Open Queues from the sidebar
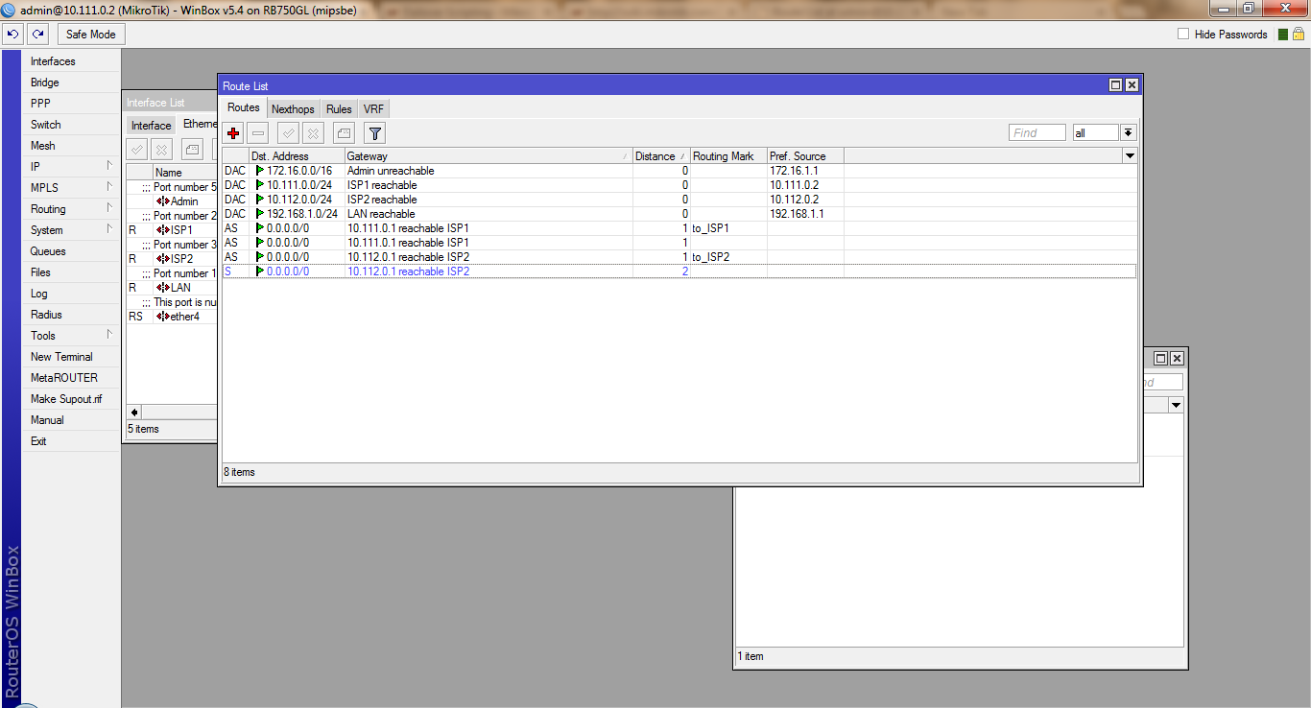The width and height of the screenshot is (1311, 708). tap(71, 251)
